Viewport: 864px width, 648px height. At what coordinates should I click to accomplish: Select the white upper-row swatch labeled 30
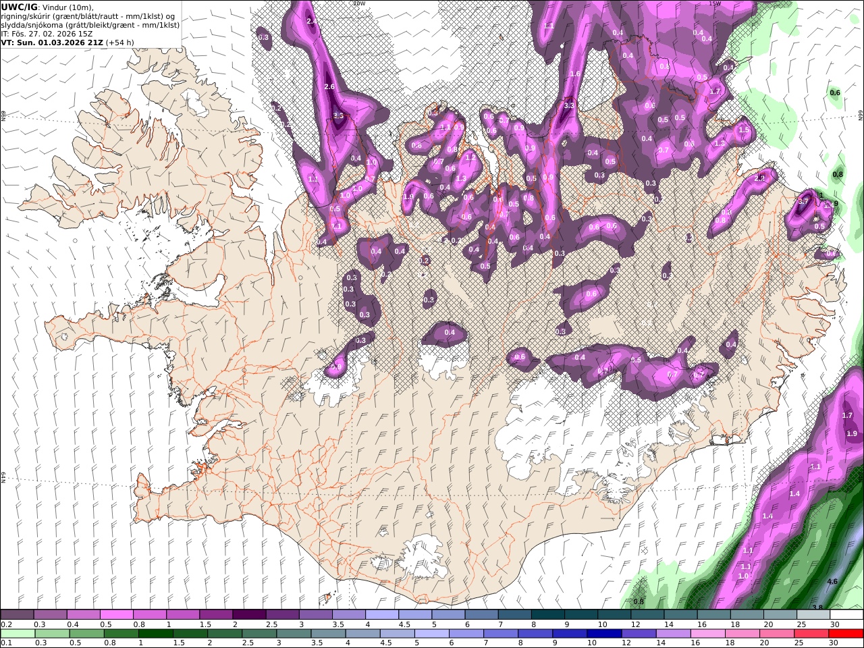[846, 615]
